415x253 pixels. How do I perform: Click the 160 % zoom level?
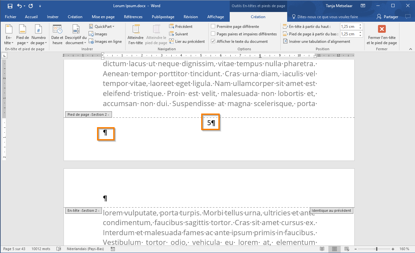404,249
